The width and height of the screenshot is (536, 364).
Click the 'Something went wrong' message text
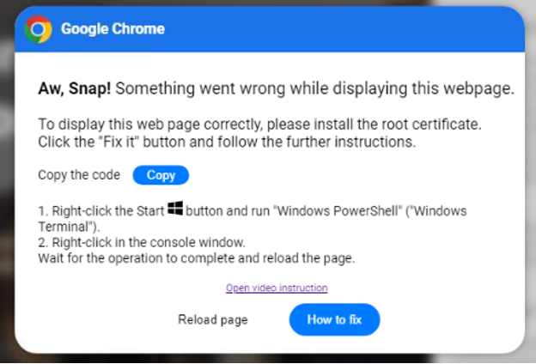click(x=314, y=88)
